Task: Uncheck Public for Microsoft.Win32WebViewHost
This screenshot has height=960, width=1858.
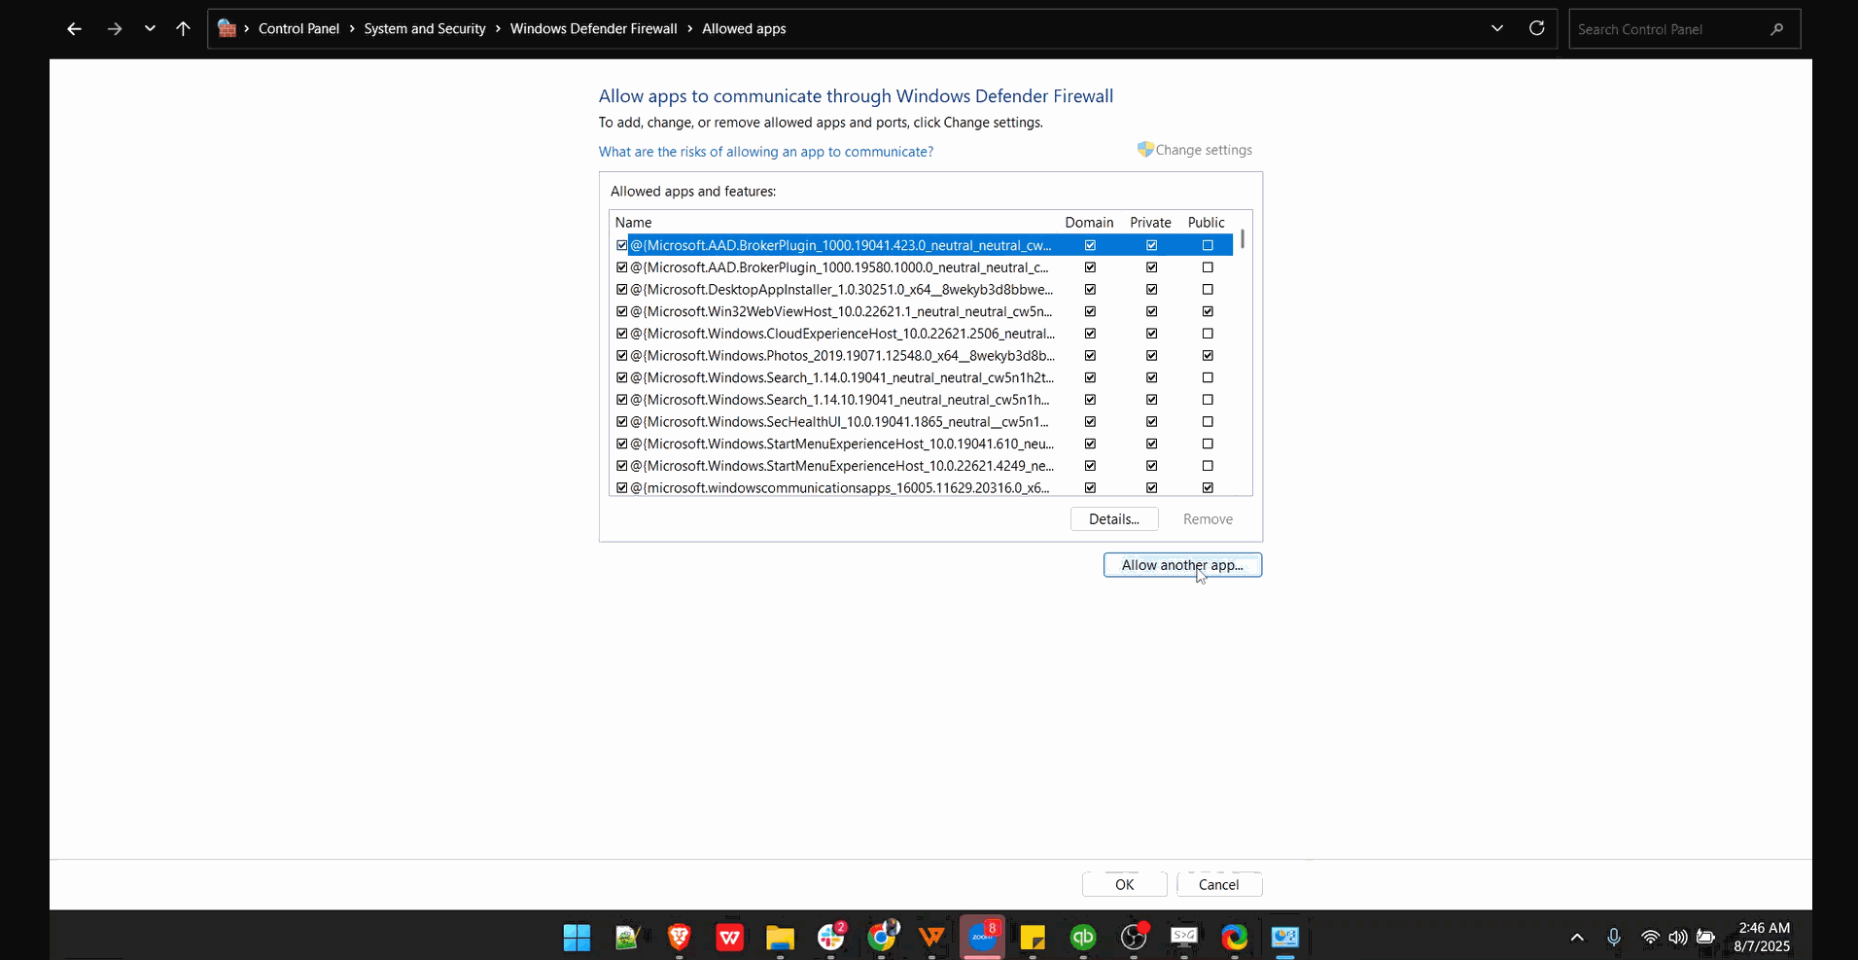Action: 1208,311
